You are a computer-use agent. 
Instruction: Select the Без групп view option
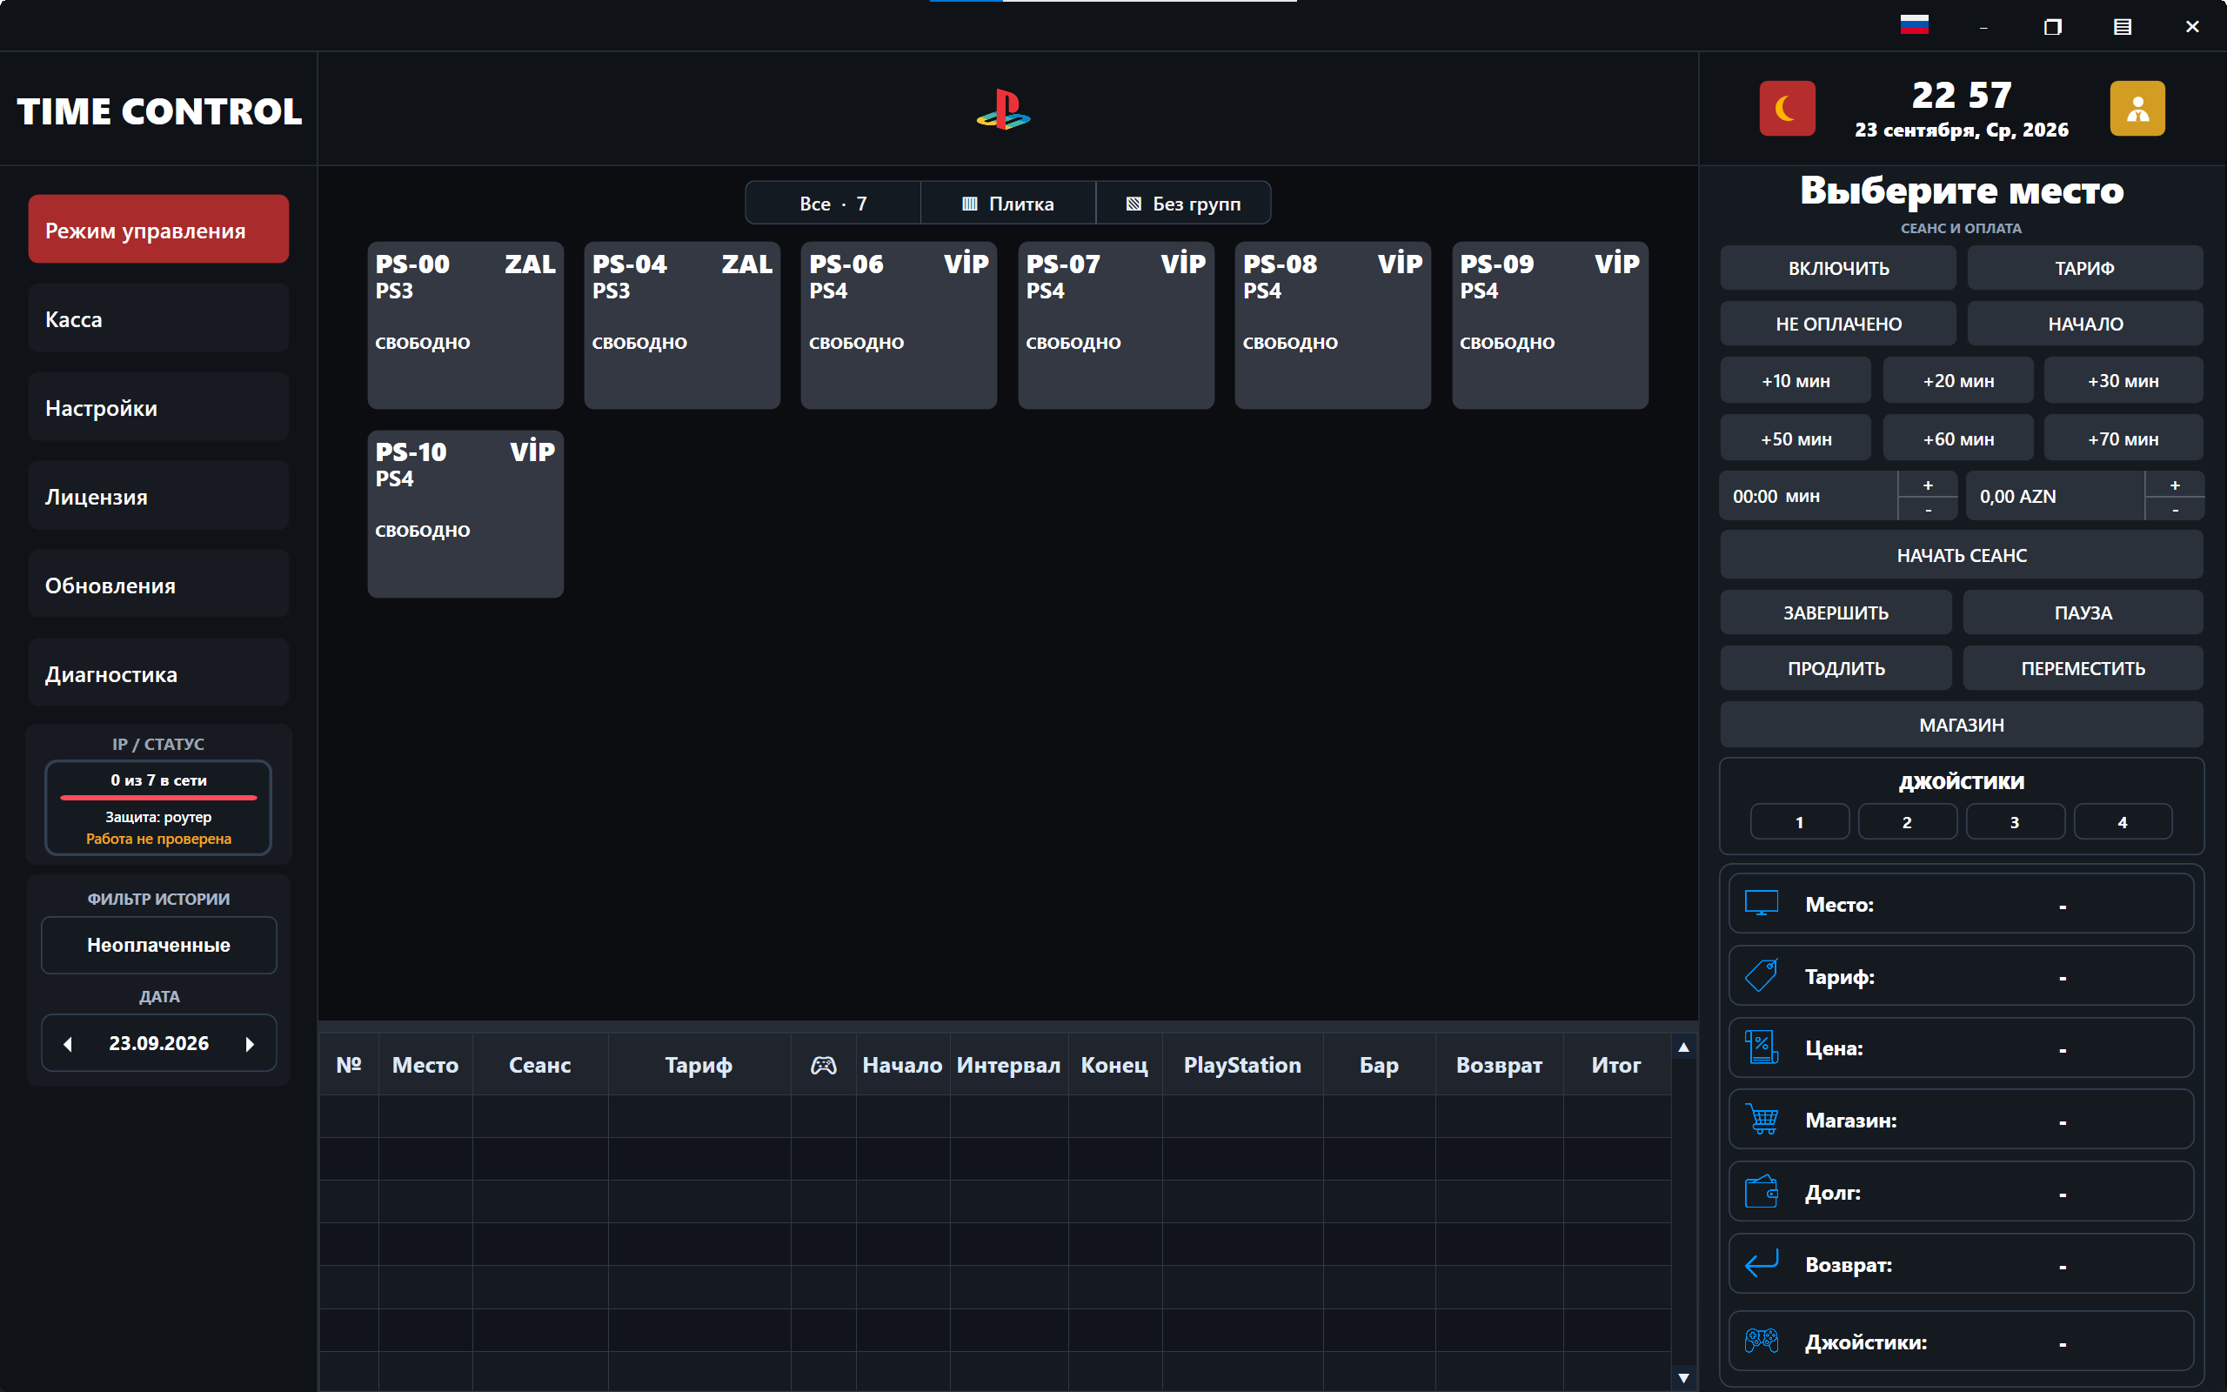click(1182, 204)
